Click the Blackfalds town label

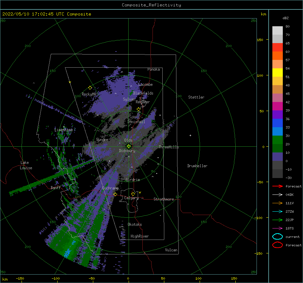tap(143, 93)
